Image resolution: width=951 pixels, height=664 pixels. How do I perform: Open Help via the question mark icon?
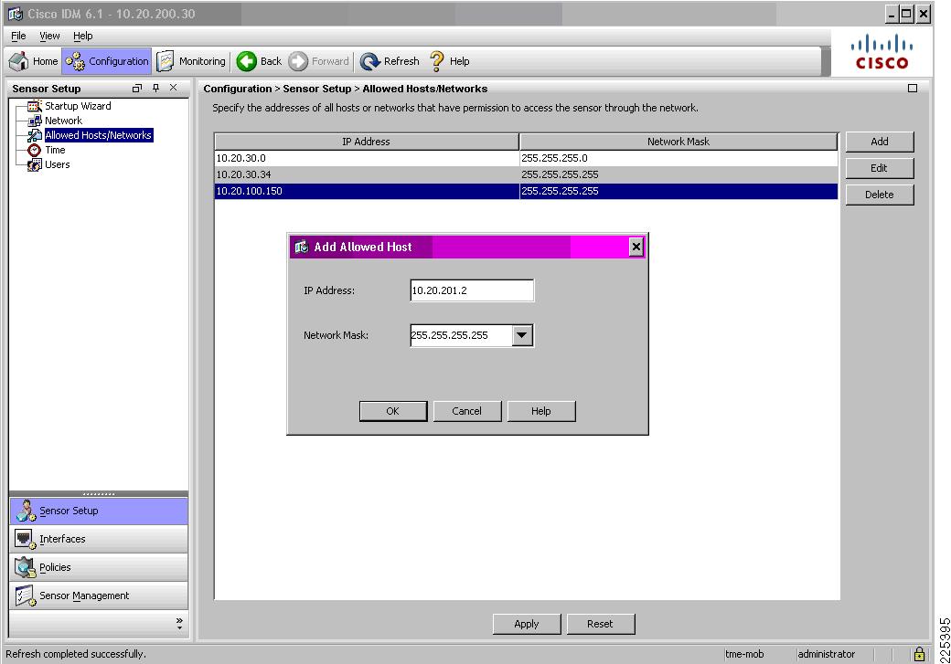[437, 61]
